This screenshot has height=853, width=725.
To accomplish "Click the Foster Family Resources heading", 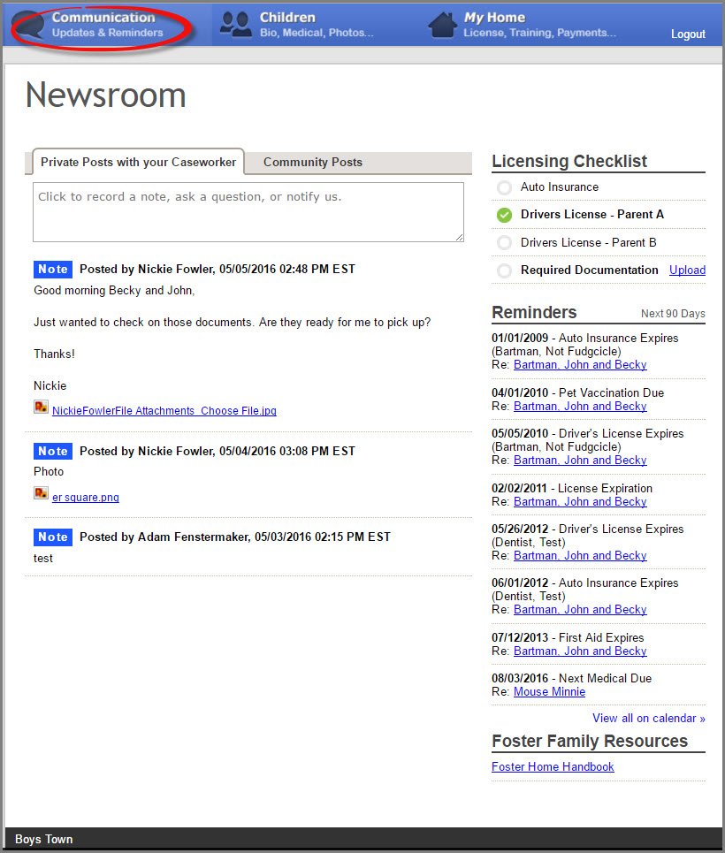I will pyautogui.click(x=590, y=741).
